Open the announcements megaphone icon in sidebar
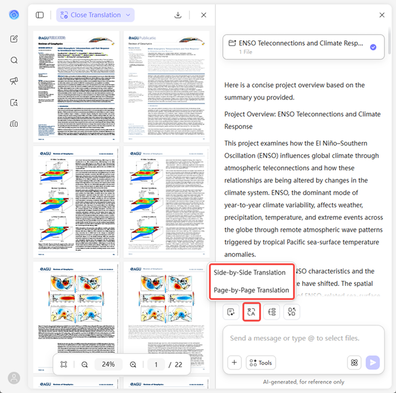This screenshot has height=393, width=396. click(x=14, y=81)
